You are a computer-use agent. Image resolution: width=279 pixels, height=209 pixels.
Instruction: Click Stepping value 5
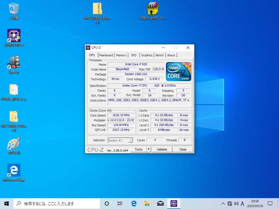[x=183, y=90]
